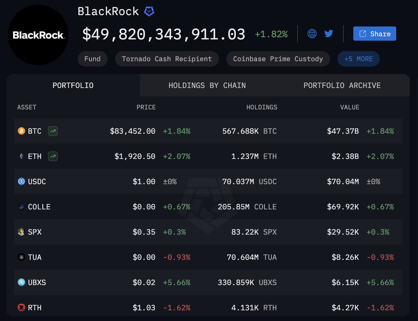Click the verified badge beside BlackRock
The height and width of the screenshot is (321, 418).
click(x=149, y=11)
